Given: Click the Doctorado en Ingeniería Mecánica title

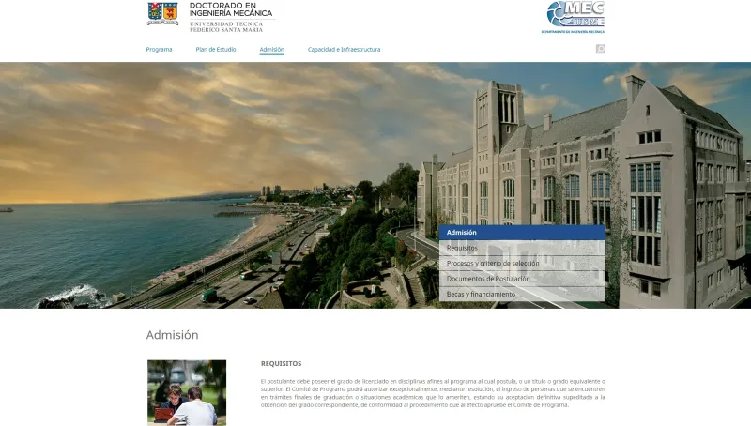Looking at the screenshot, I should point(231,9).
